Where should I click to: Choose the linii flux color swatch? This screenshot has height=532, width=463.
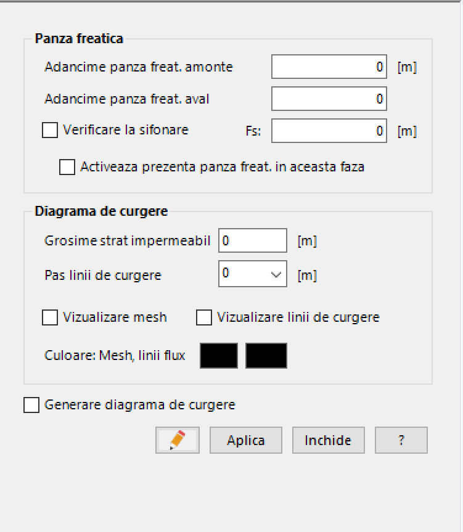pos(266,356)
